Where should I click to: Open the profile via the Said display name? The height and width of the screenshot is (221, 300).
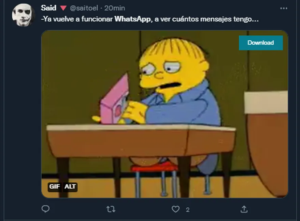tap(48, 8)
